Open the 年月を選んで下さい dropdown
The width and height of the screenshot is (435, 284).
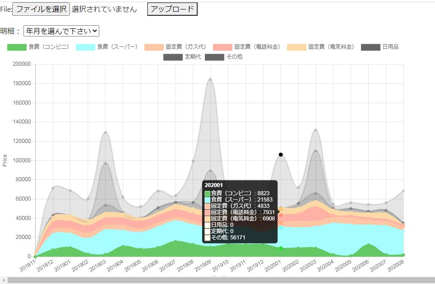(61, 31)
